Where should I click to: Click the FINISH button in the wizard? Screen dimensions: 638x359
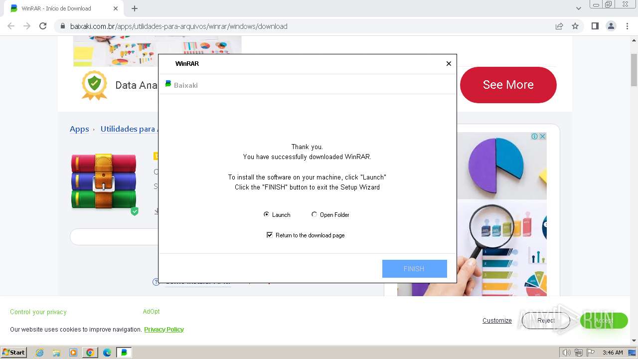(415, 269)
